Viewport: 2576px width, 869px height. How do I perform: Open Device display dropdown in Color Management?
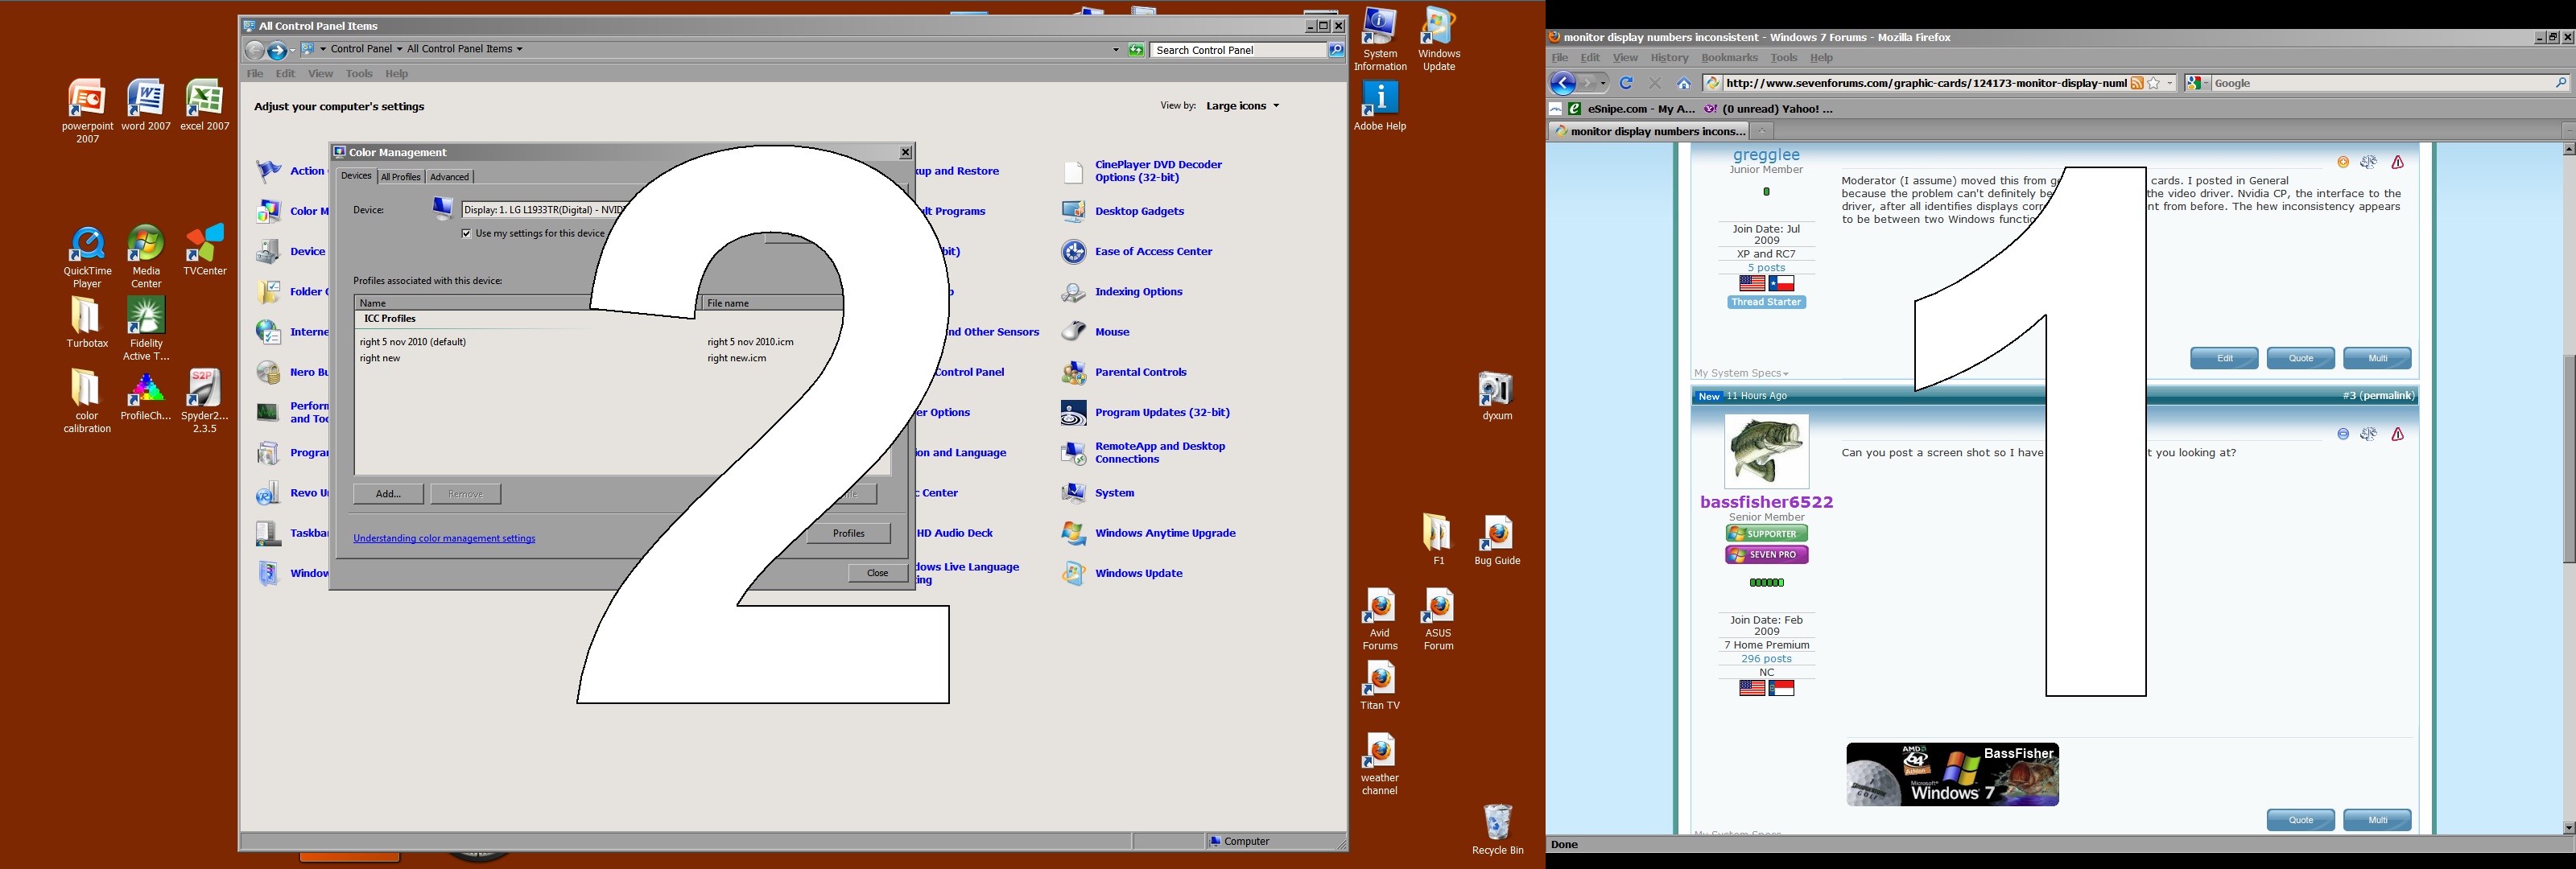click(544, 210)
